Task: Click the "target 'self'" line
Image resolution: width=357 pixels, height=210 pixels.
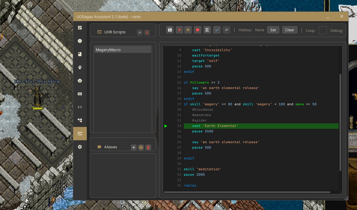Action: pyautogui.click(x=205, y=61)
